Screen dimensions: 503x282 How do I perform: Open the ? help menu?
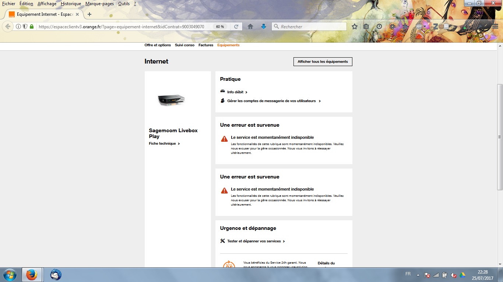pyautogui.click(x=135, y=4)
